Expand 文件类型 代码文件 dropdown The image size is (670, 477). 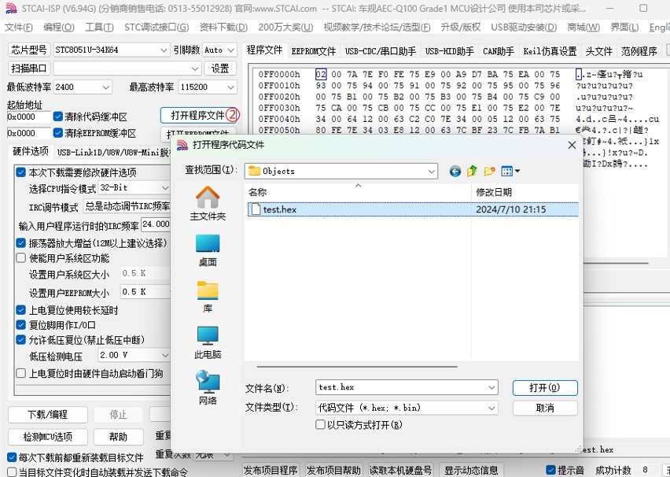coord(491,408)
